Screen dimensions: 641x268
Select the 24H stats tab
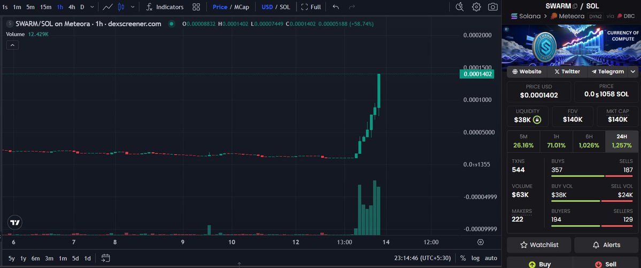click(622, 141)
